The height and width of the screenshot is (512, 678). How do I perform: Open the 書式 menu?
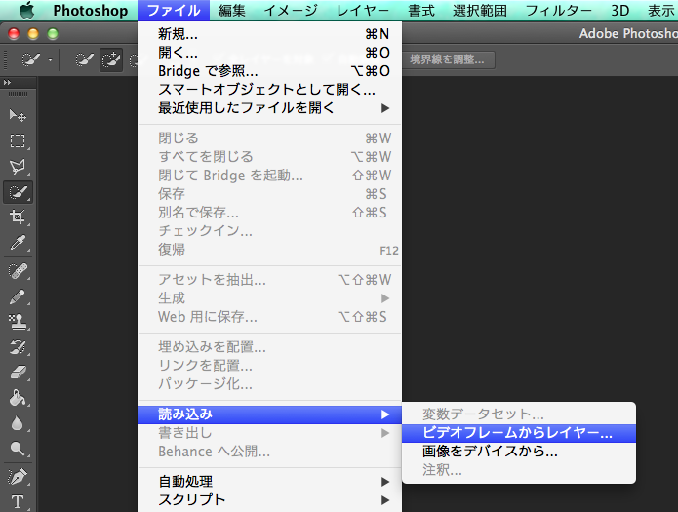tap(421, 11)
